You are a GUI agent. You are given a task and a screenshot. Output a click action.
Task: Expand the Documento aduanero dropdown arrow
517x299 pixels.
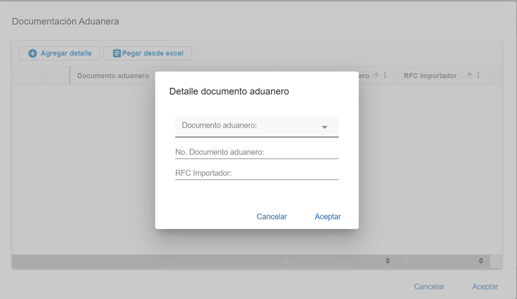[x=325, y=127]
